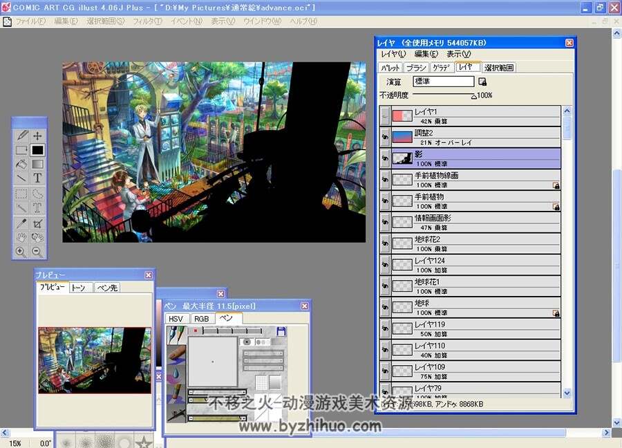The height and width of the screenshot is (448, 622).
Task: Click horizontal scrollbar right arrow
Action: click(x=607, y=433)
